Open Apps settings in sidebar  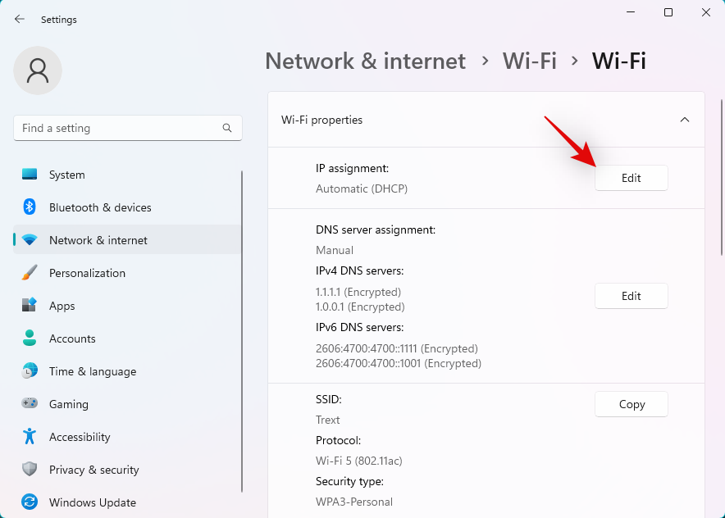[x=62, y=306]
